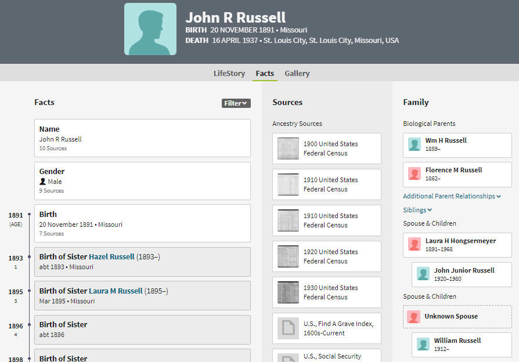Click Wm H Russell male avatar icon

click(415, 144)
